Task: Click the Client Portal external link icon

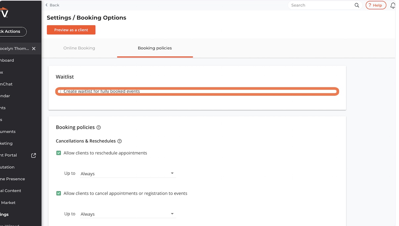Action: coord(33,155)
